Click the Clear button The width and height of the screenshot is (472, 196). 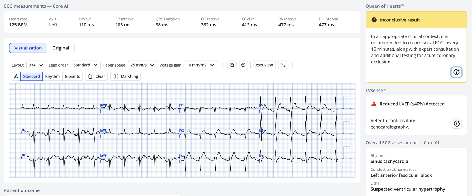coord(96,76)
